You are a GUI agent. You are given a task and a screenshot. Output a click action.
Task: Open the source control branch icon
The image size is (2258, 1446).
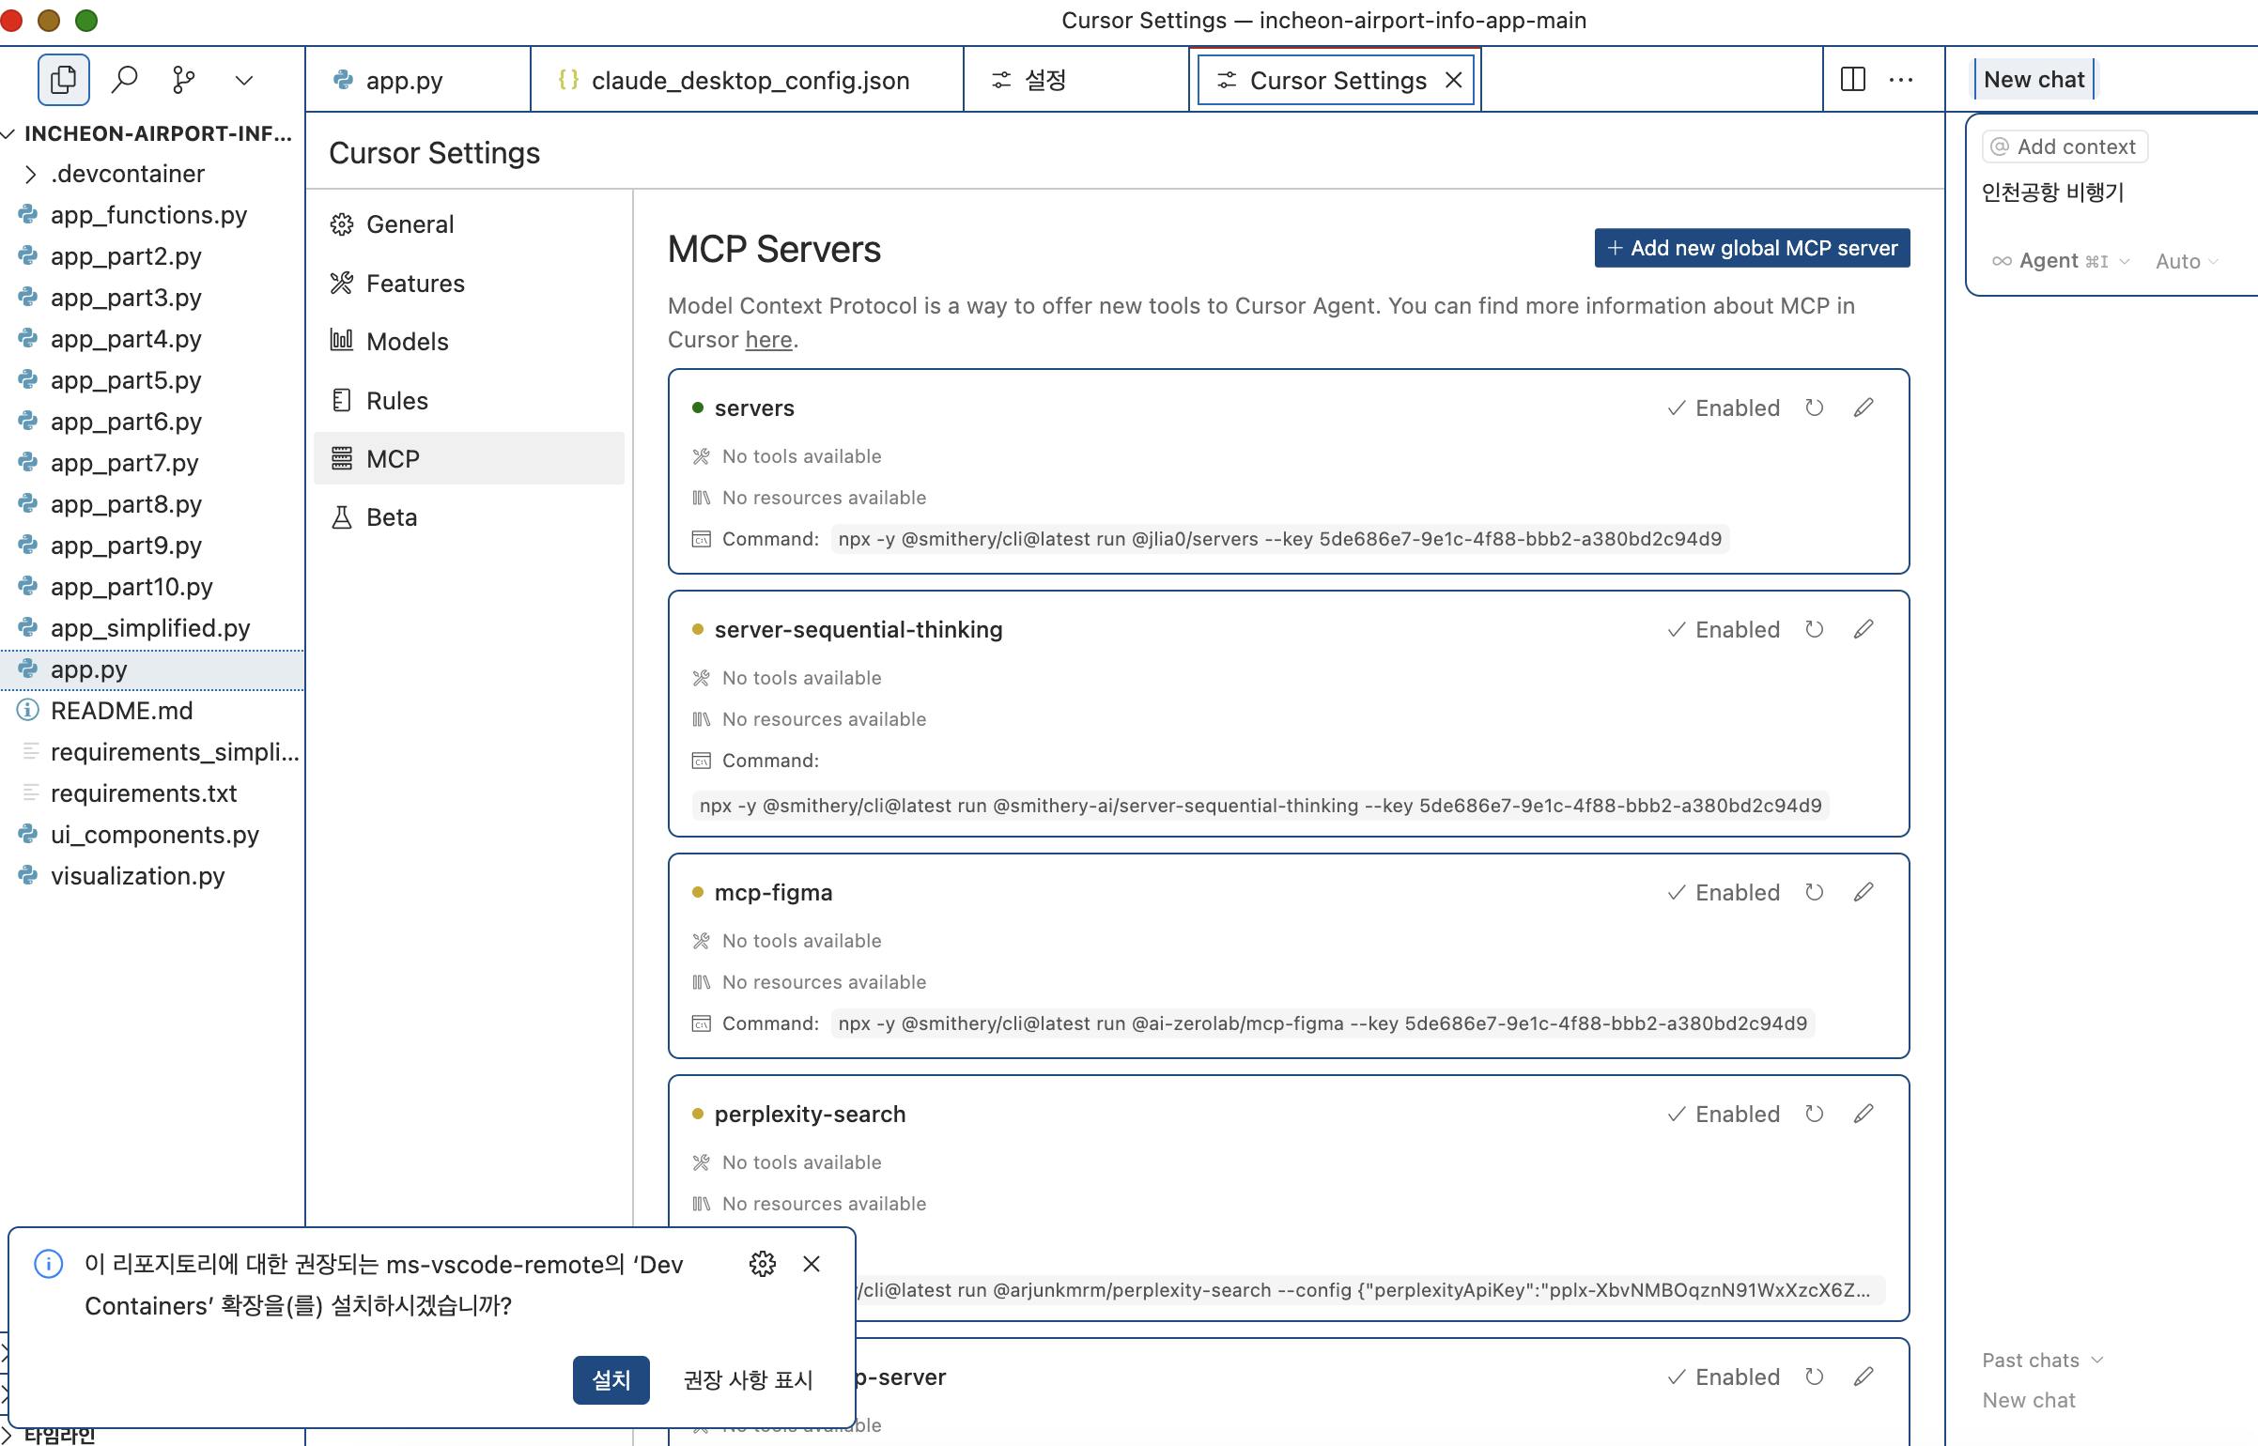tap(184, 80)
